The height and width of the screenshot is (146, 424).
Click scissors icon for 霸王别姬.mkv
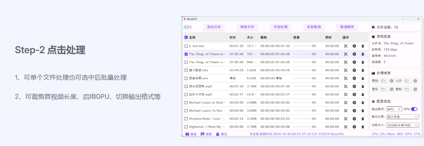coord(346,70)
